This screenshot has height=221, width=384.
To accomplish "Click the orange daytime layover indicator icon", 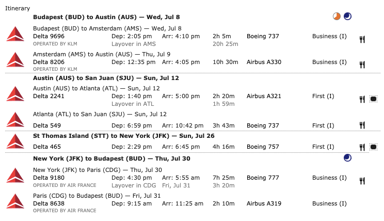I will pyautogui.click(x=337, y=17).
